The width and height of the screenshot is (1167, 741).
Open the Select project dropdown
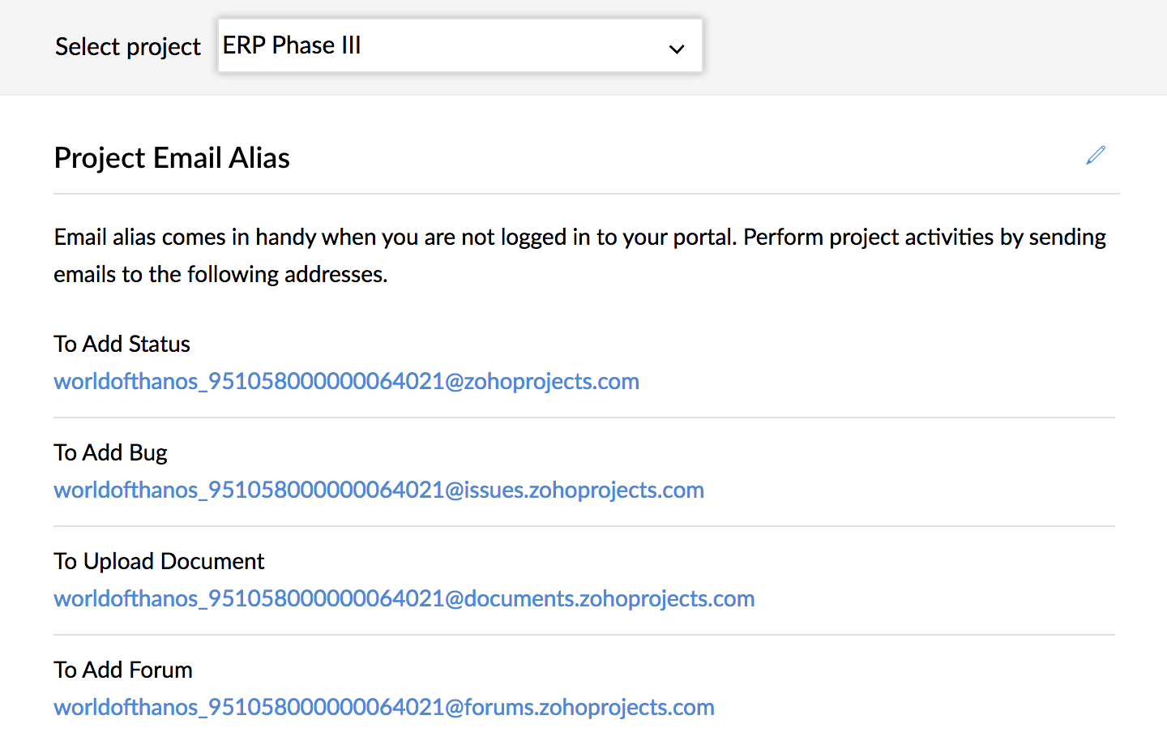coord(460,46)
